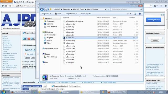Refresh the Explorer address bar
Screen dimensions: 168x94
(108, 9)
